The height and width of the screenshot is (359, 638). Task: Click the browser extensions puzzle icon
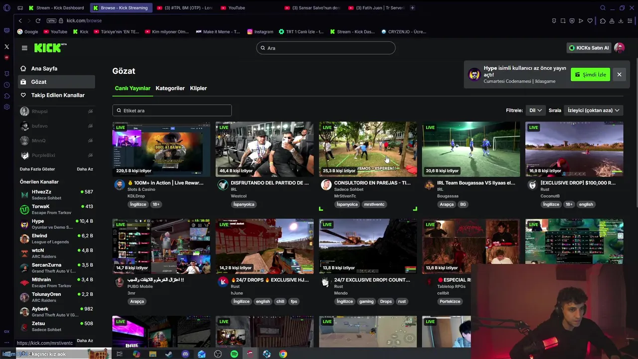[603, 20]
